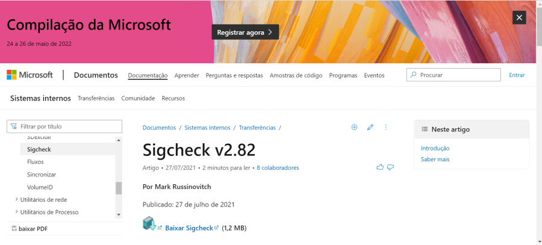The height and width of the screenshot is (245, 542).
Task: Open the Baixar Sigcheck download link
Action: 189,228
